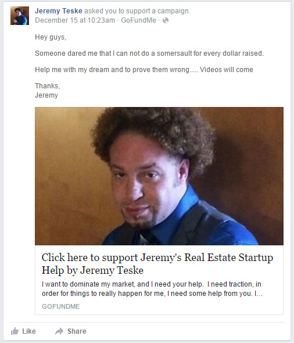Click the globe public-privacy icon
The height and width of the screenshot is (343, 294).
tap(166, 20)
